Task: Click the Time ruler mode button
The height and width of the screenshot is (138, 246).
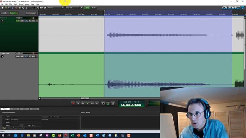Action: pyautogui.click(x=87, y=8)
